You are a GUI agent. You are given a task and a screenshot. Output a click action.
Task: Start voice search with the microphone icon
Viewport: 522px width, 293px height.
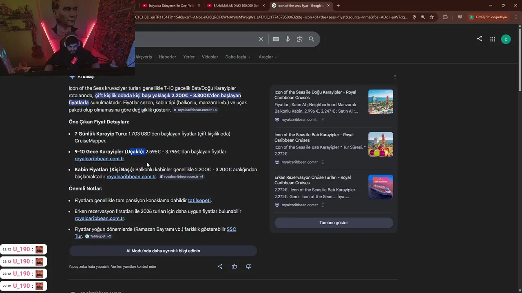tap(288, 39)
